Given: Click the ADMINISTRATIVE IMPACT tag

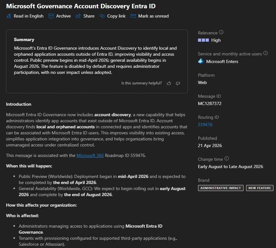Looking at the screenshot, I should click(221, 188).
